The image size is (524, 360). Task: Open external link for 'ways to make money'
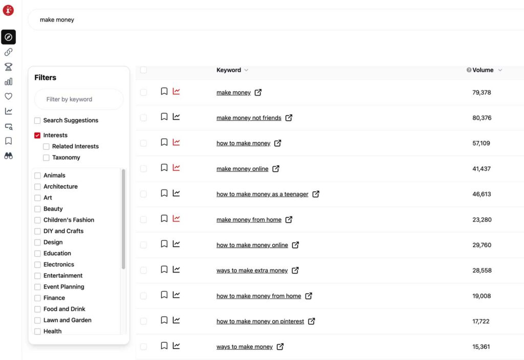[x=280, y=347]
